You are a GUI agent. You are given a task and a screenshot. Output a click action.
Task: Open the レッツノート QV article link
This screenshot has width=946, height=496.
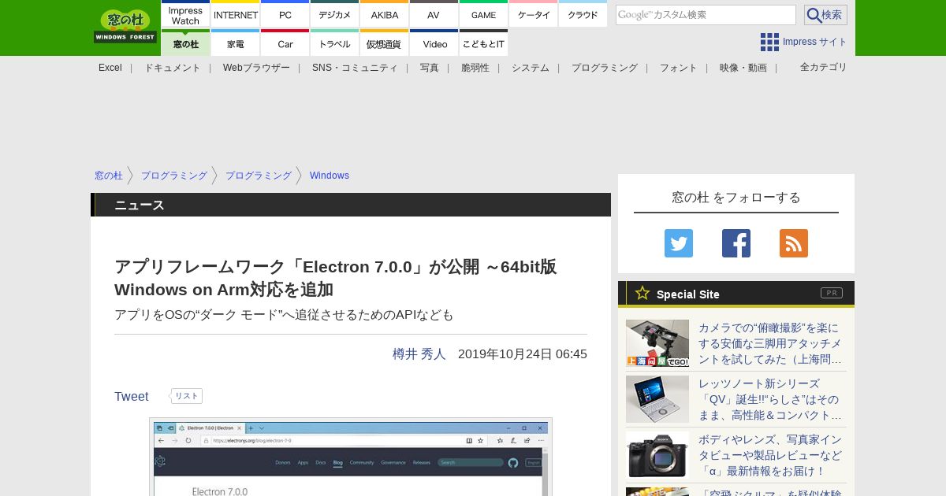click(770, 399)
